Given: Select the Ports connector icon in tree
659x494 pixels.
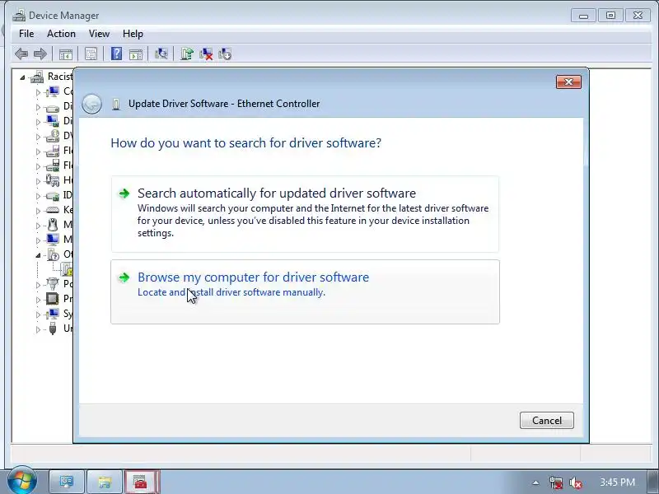Looking at the screenshot, I should pos(53,284).
